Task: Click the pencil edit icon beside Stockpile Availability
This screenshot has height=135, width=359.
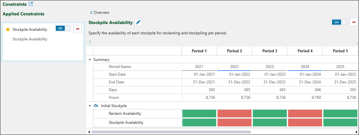Action: click(138, 22)
